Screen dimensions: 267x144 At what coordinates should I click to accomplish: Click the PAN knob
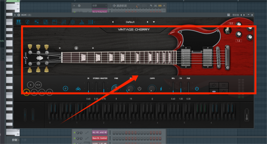116,89
